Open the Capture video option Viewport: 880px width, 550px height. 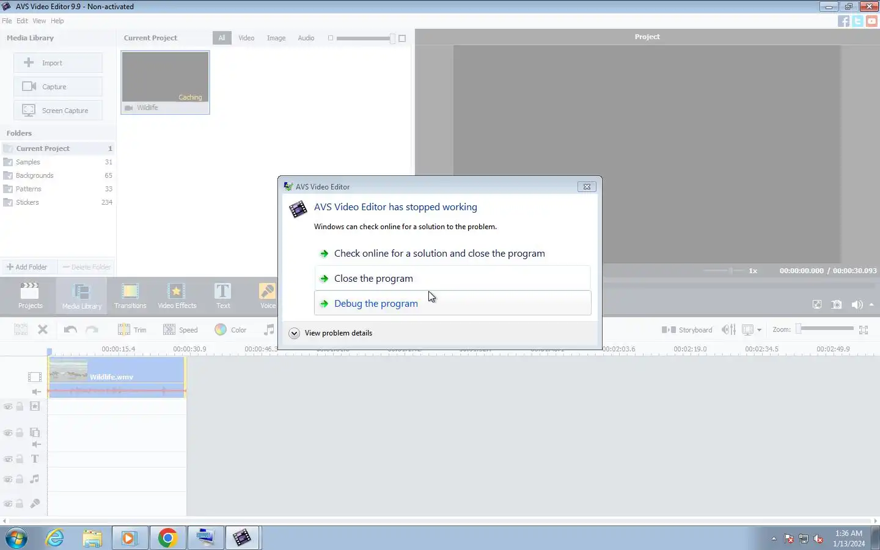click(x=58, y=87)
